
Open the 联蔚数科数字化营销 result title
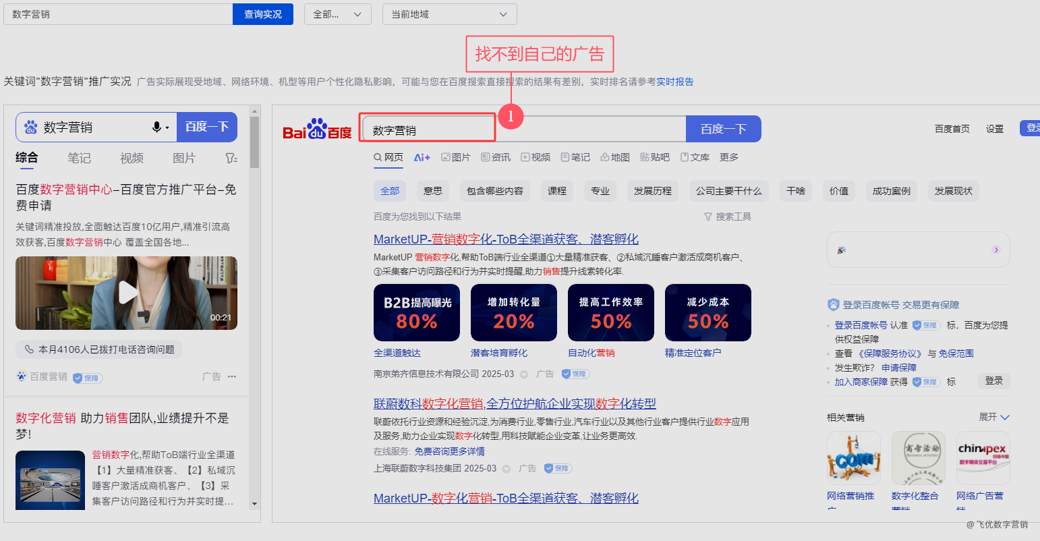[515, 403]
